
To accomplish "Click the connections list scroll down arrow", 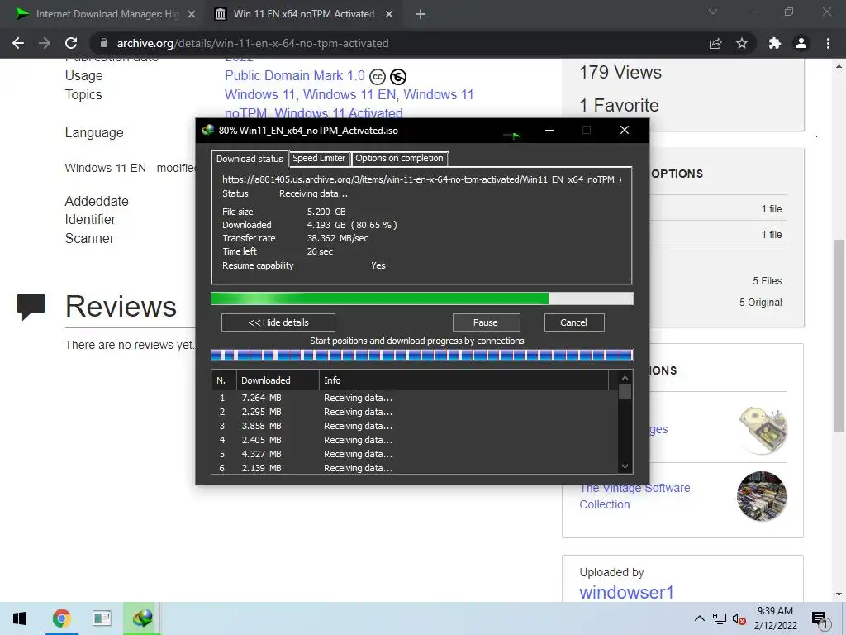I will coord(625,466).
